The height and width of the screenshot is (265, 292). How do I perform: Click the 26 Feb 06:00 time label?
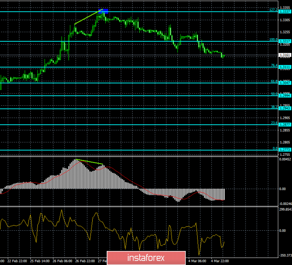(62, 261)
